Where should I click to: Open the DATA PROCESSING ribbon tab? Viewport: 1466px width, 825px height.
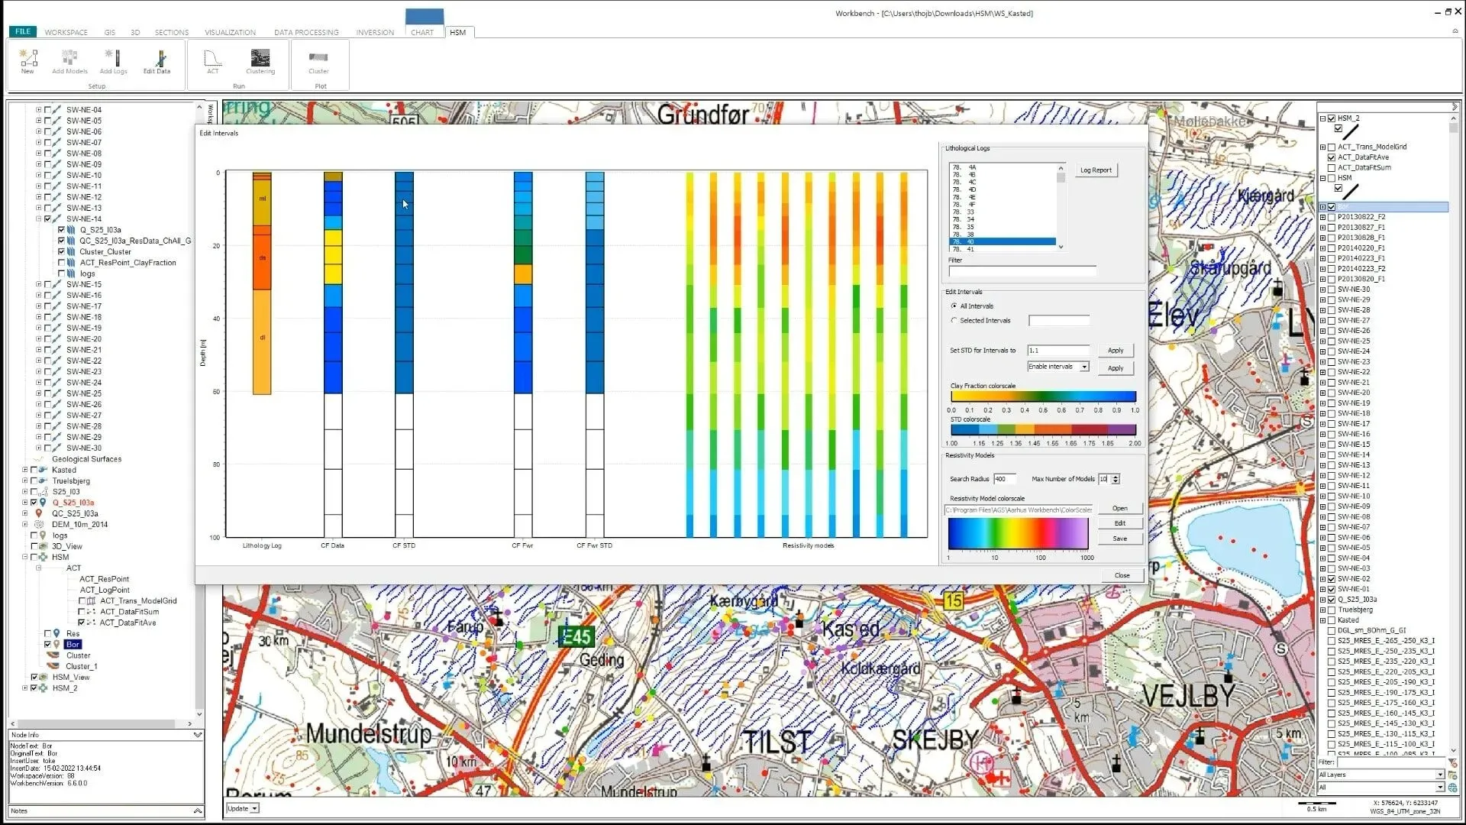[306, 32]
